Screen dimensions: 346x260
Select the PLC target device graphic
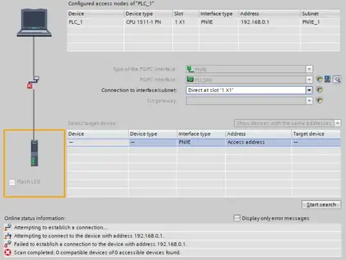tap(34, 153)
